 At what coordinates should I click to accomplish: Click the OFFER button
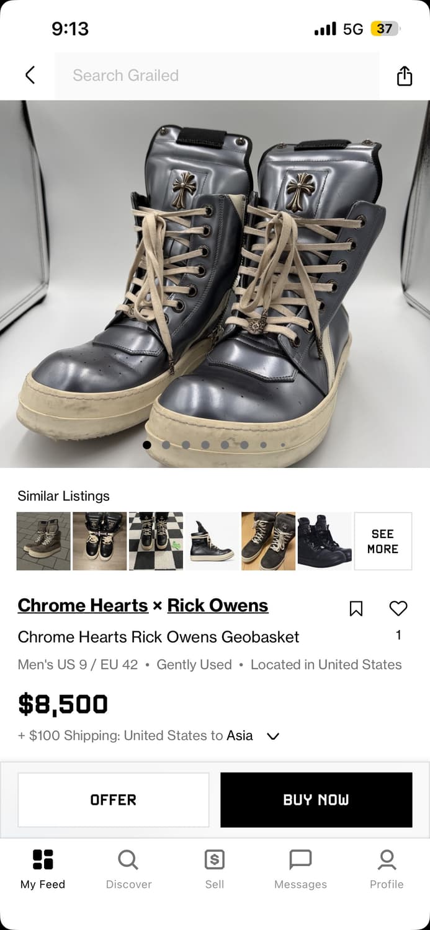[114, 800]
